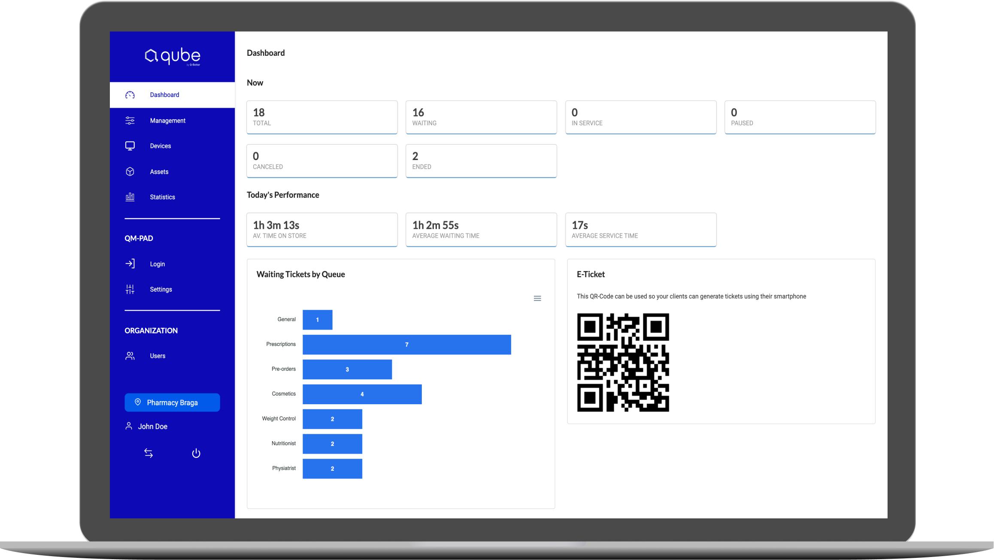Click the Av. Time on Store card
This screenshot has height=560, width=994.
click(322, 230)
